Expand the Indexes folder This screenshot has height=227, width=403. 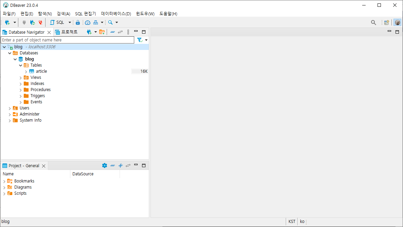(x=21, y=84)
